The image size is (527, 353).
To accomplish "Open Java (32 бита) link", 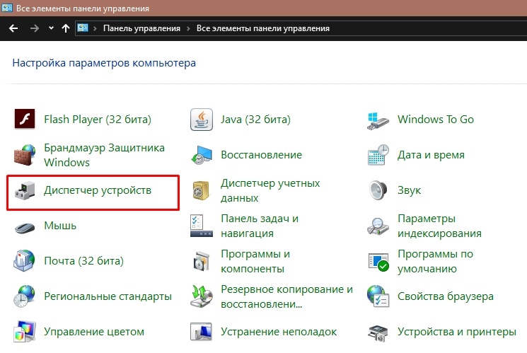I will [x=255, y=120].
